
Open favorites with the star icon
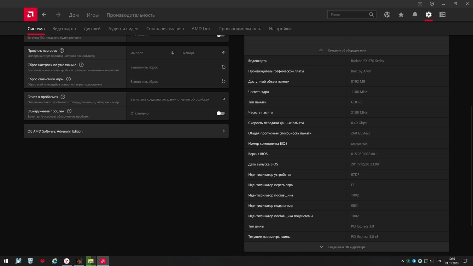(401, 14)
